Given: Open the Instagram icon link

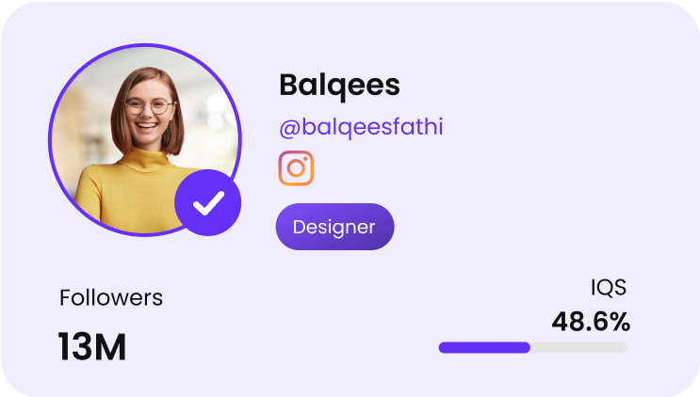Looking at the screenshot, I should (296, 168).
